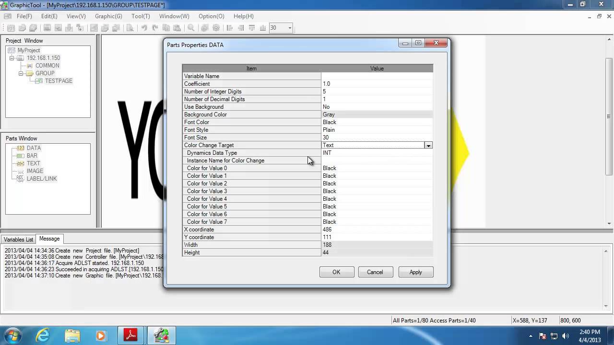Open Windows Explorer folder taskbar icon
This screenshot has height=345, width=614.
72,335
